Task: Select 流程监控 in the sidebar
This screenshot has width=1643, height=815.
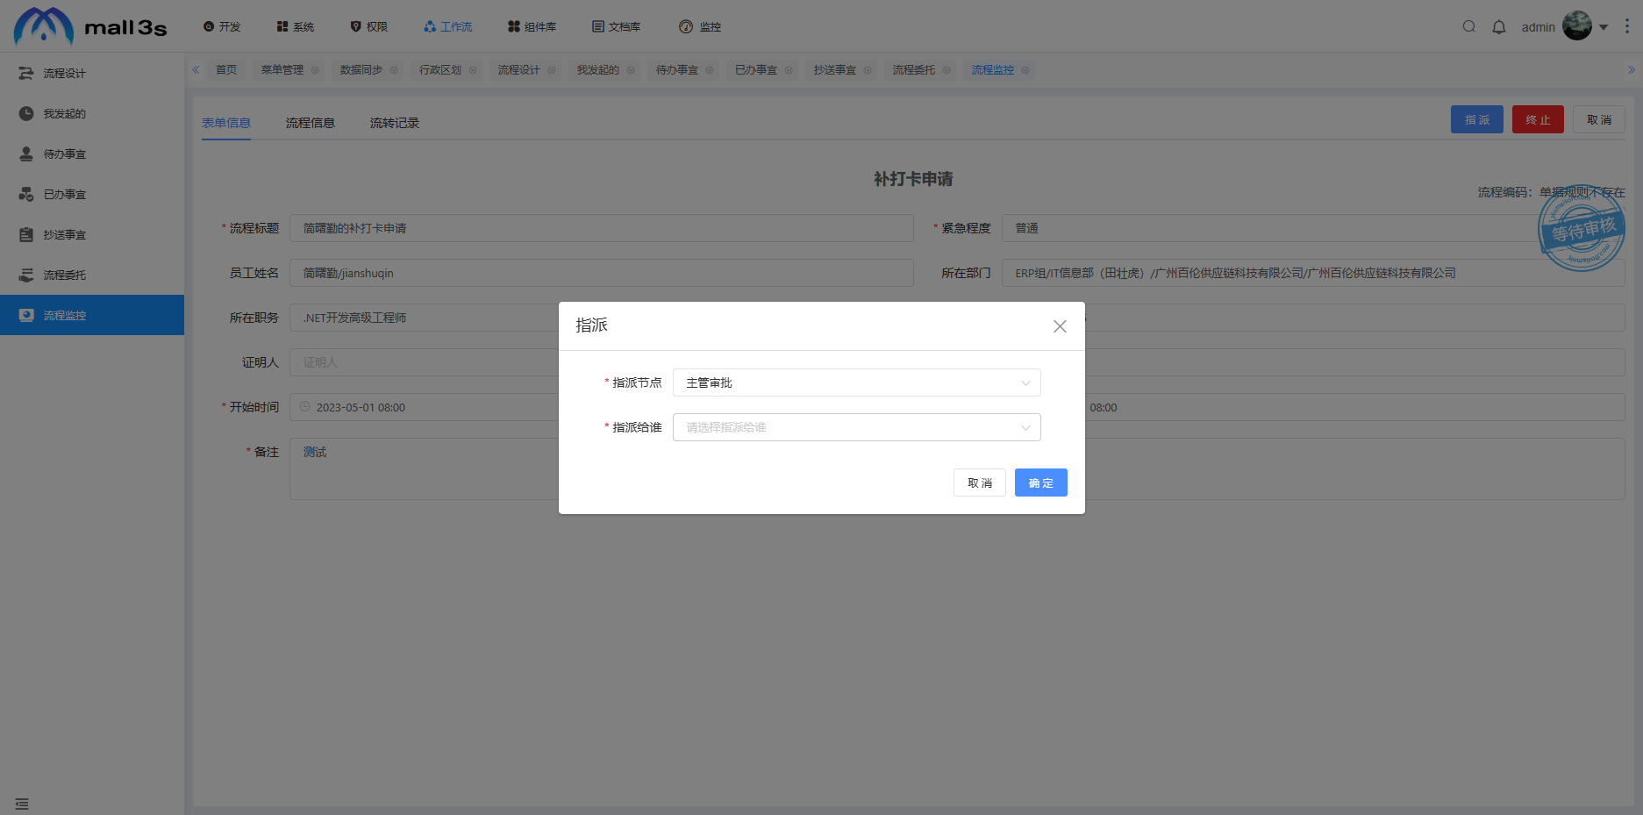Action: coord(92,315)
